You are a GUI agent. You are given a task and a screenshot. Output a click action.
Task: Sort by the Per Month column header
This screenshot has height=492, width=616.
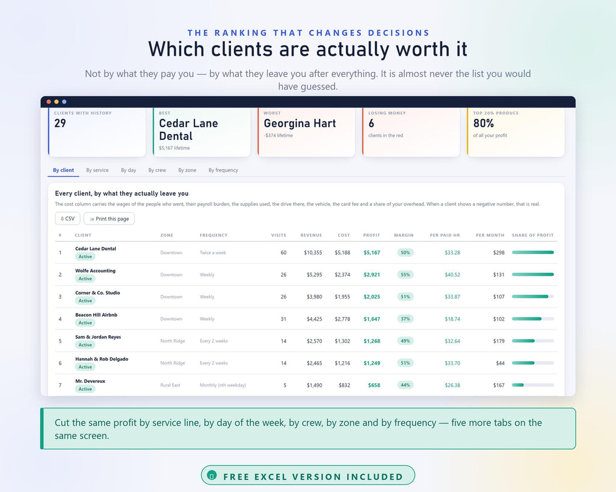pyautogui.click(x=490, y=235)
